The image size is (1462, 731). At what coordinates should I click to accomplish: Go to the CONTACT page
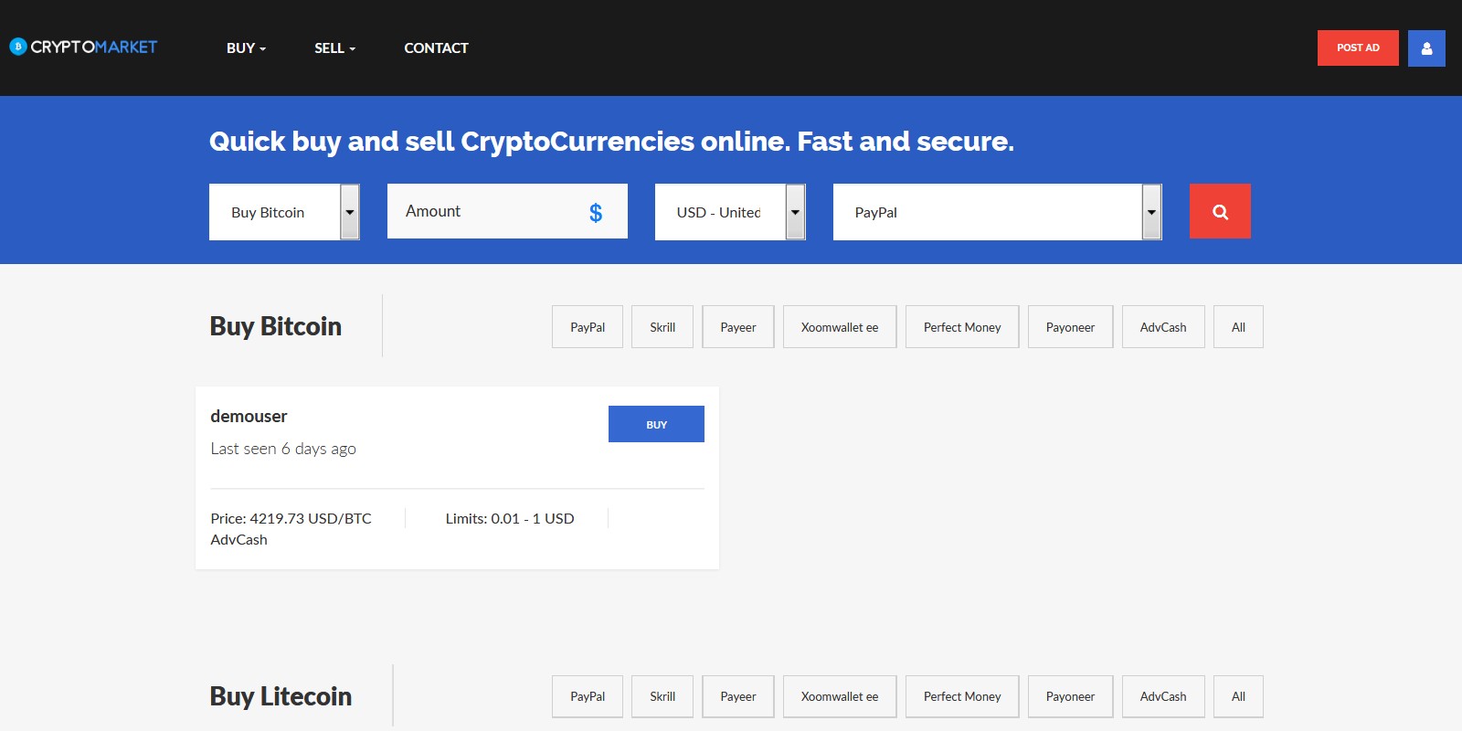tap(436, 48)
